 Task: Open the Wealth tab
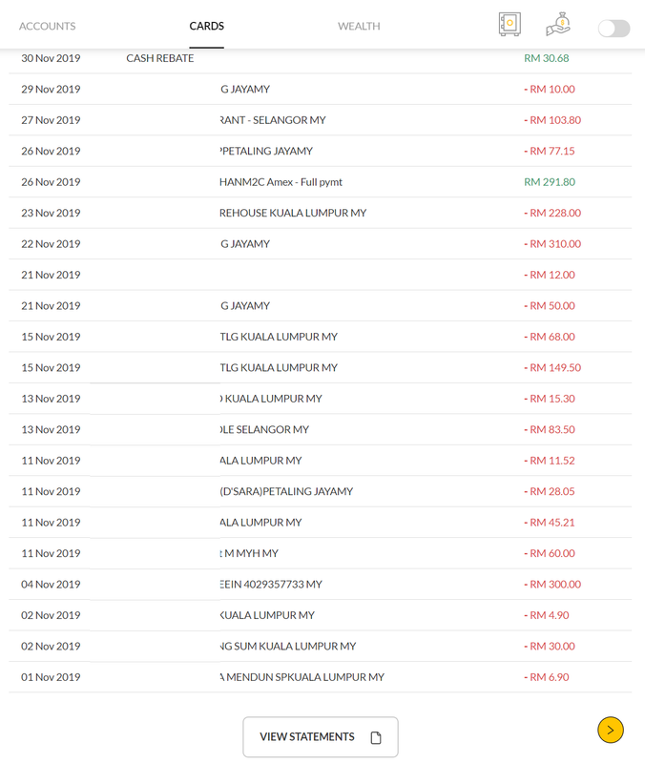tap(359, 27)
